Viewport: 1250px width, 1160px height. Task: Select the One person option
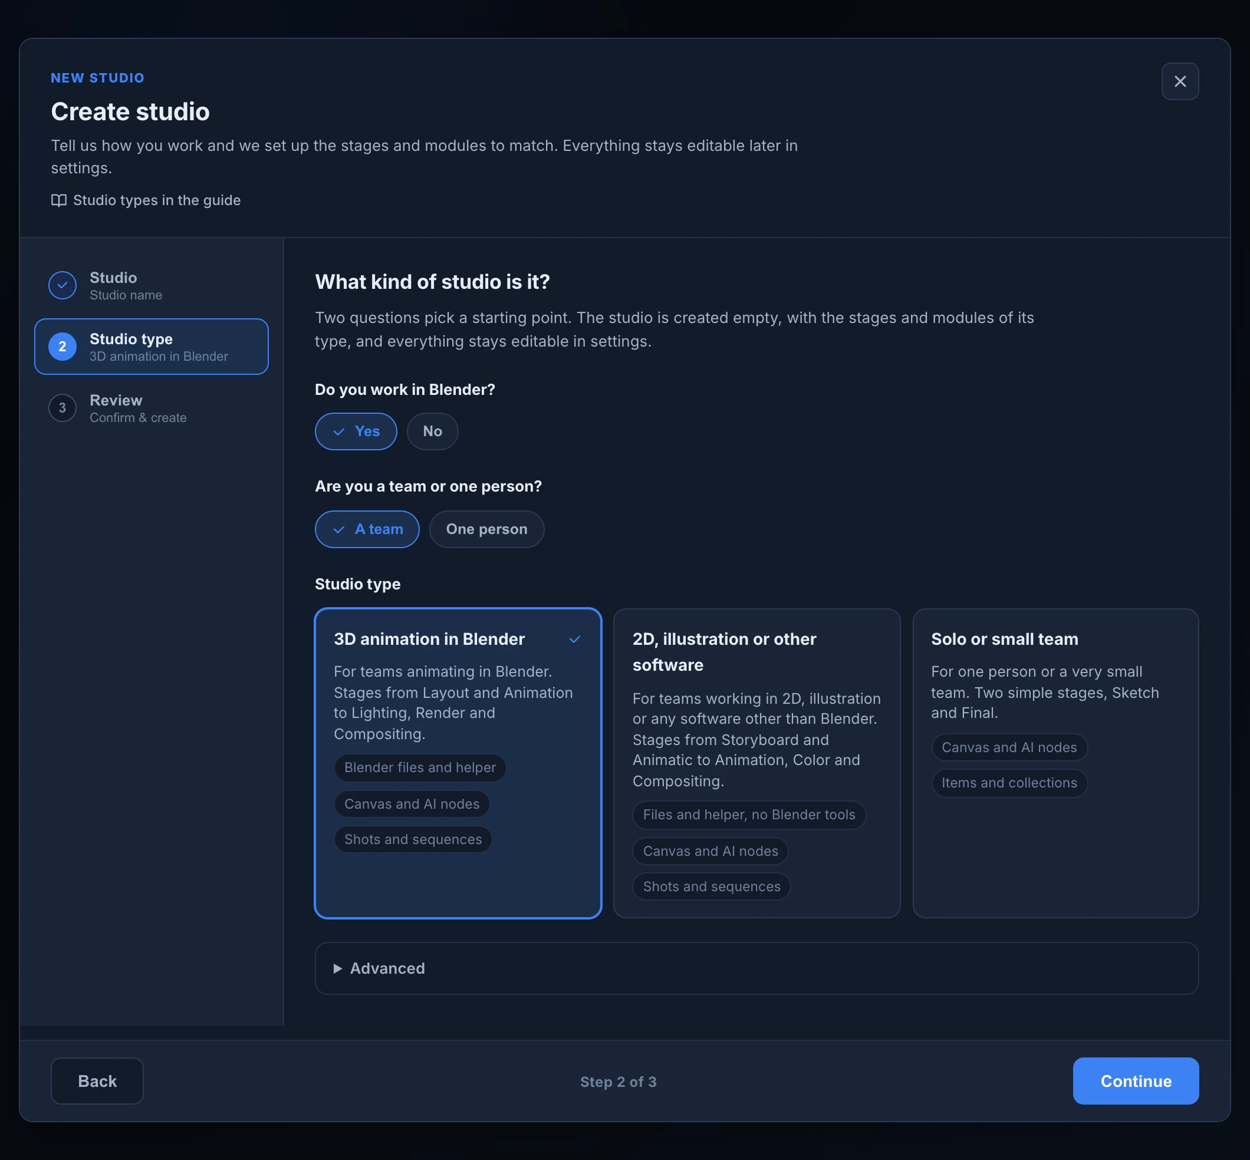pyautogui.click(x=486, y=529)
